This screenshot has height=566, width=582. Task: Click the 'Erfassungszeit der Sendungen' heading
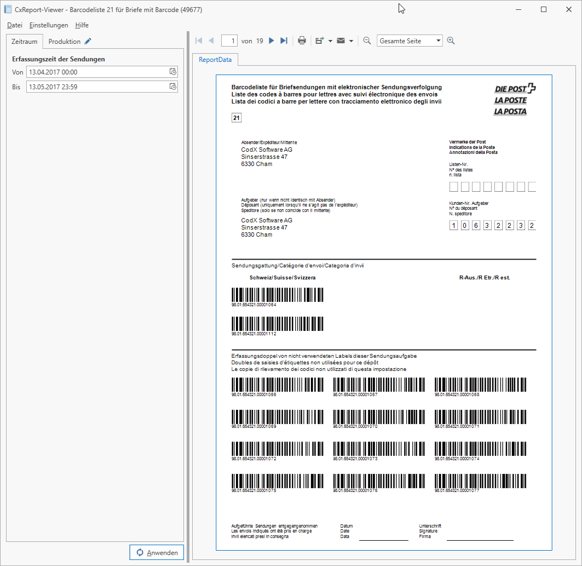(x=58, y=59)
